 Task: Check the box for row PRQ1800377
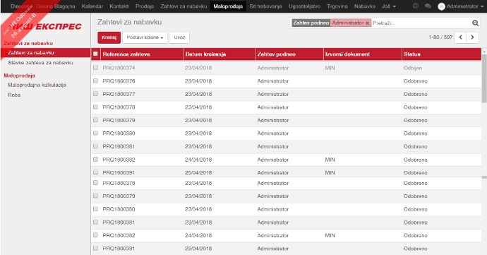[x=95, y=94]
